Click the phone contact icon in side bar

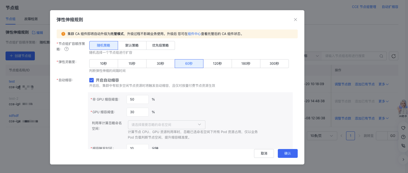[403, 146]
